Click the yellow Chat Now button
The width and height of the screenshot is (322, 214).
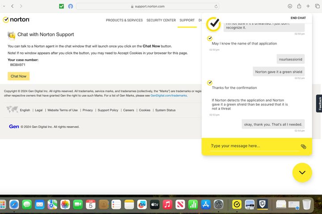(x=19, y=76)
